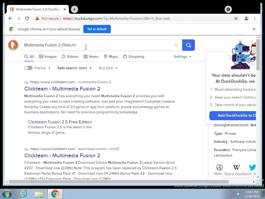The height and width of the screenshot is (199, 265).
Task: Go back using the browser back arrow
Action: pos(10,18)
